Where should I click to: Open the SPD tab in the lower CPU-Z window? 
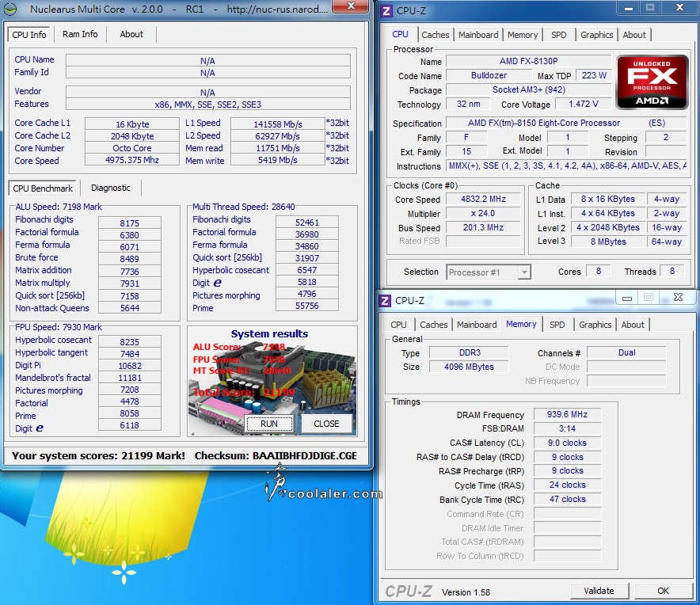pos(557,325)
